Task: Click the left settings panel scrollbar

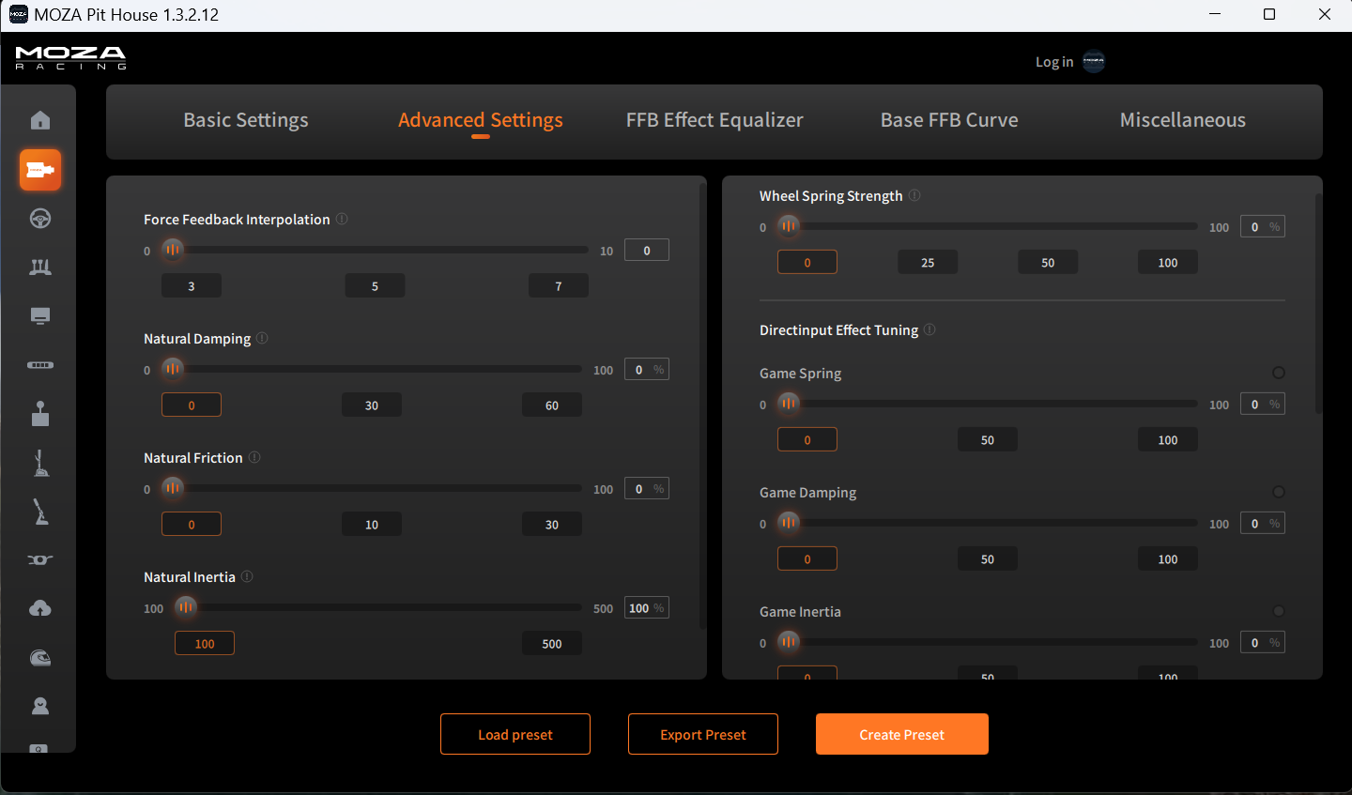Action: pyautogui.click(x=702, y=405)
